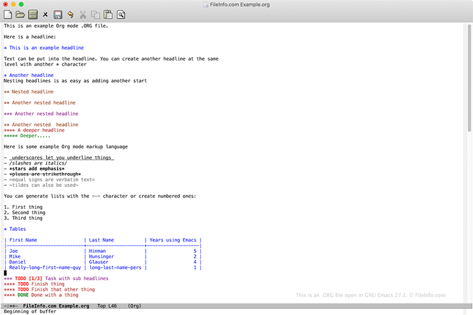Click the buffer name in the mode line

click(57, 306)
